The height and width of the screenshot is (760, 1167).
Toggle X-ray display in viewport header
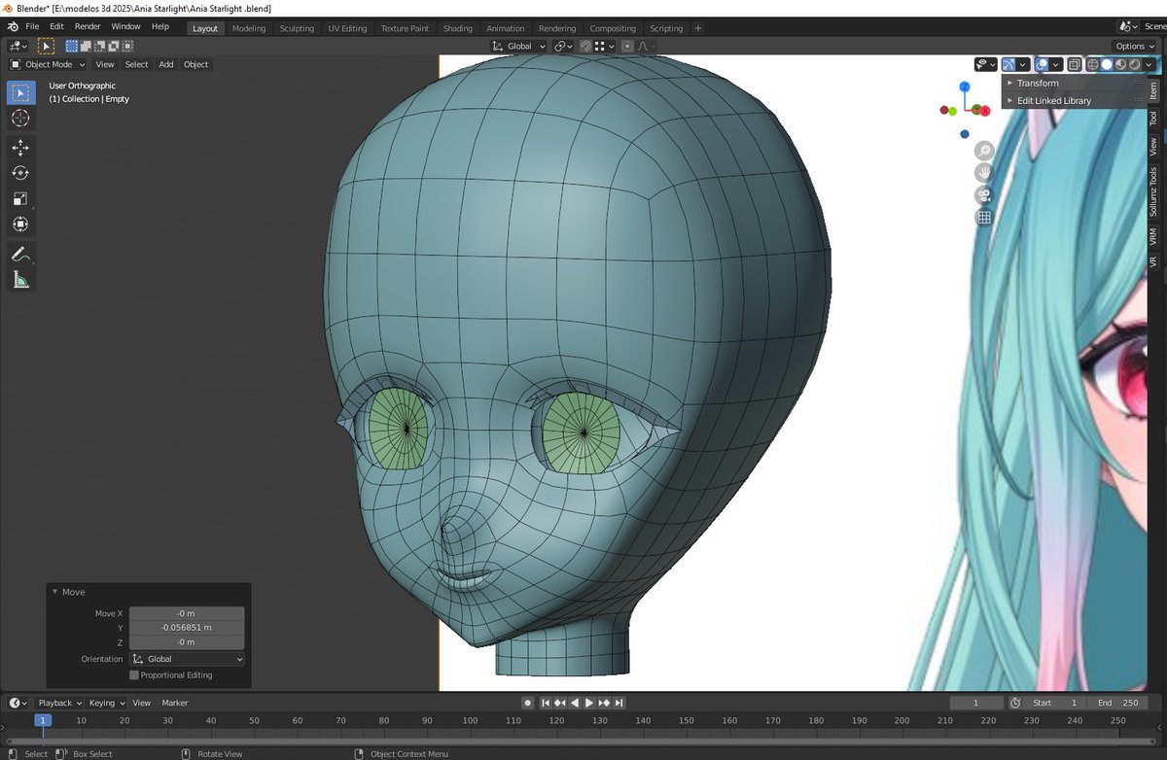coord(1074,64)
